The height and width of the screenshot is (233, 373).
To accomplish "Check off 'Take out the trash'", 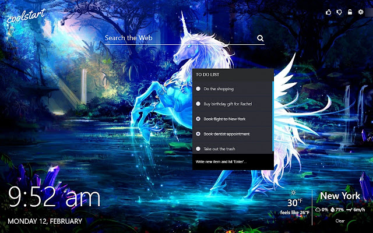I will click(198, 149).
